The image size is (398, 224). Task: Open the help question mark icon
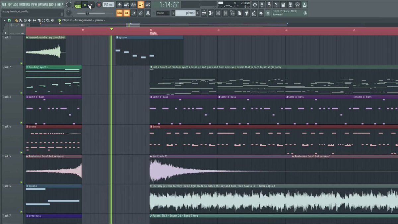(276, 5)
